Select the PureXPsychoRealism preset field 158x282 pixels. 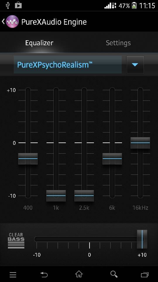click(68, 65)
